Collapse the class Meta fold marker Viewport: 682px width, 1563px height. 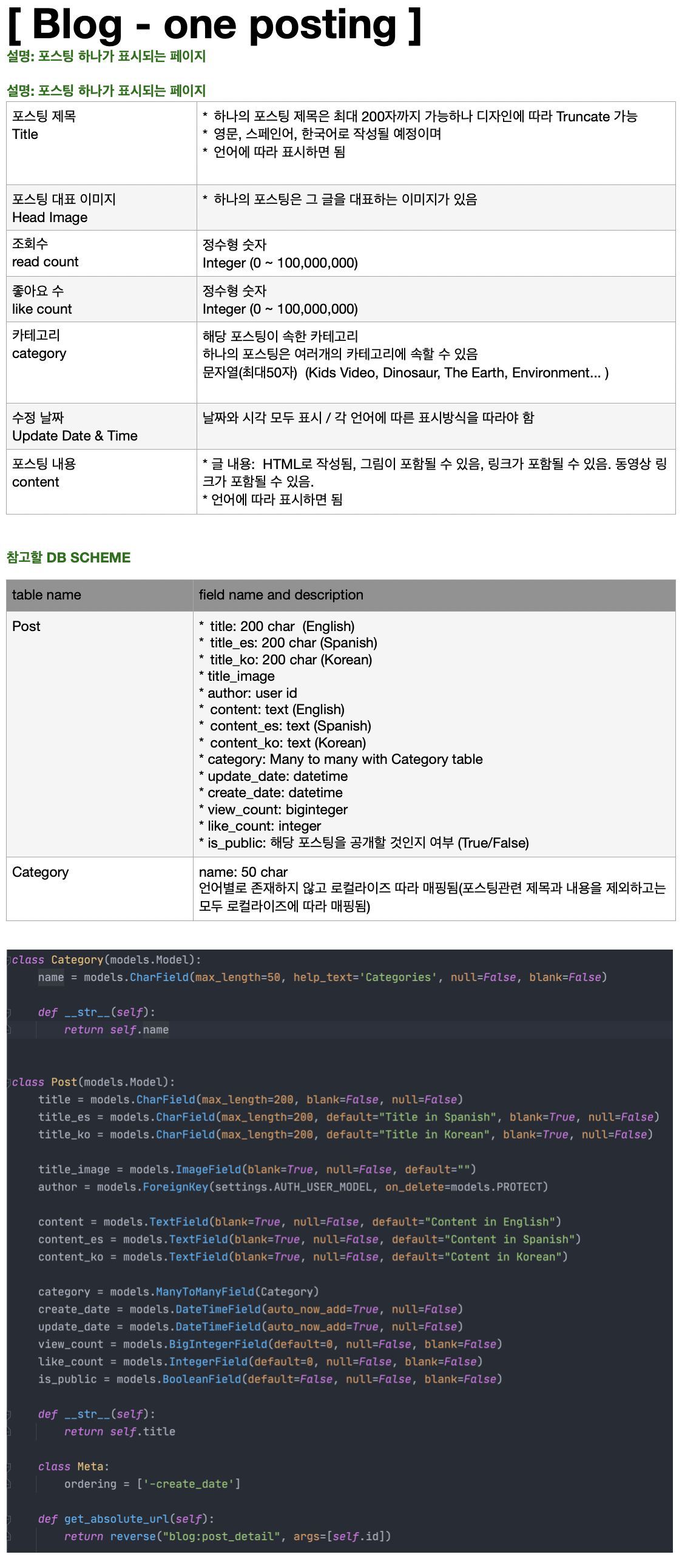point(9,1467)
